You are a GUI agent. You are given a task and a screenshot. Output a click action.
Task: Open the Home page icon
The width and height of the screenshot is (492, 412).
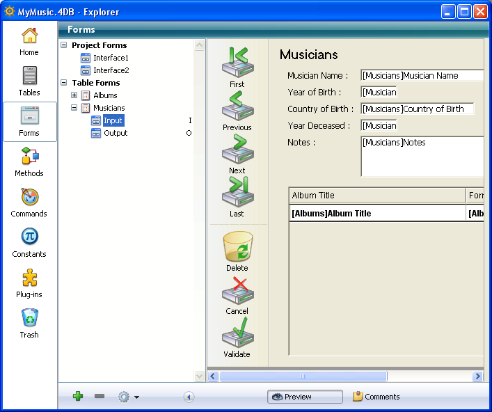click(x=29, y=40)
